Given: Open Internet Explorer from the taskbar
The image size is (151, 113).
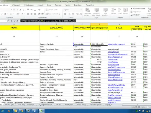Looking at the screenshot, I should click(x=3, y=111).
